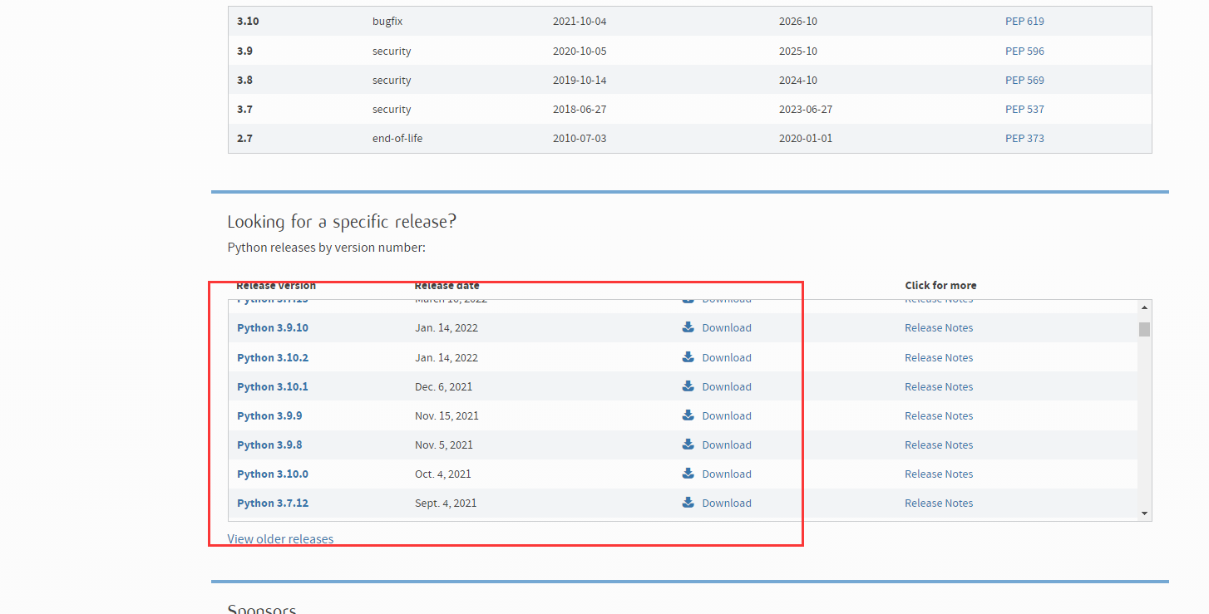Open PEP 569 link for version 3.8
This screenshot has height=614, width=1209.
pyautogui.click(x=1024, y=81)
